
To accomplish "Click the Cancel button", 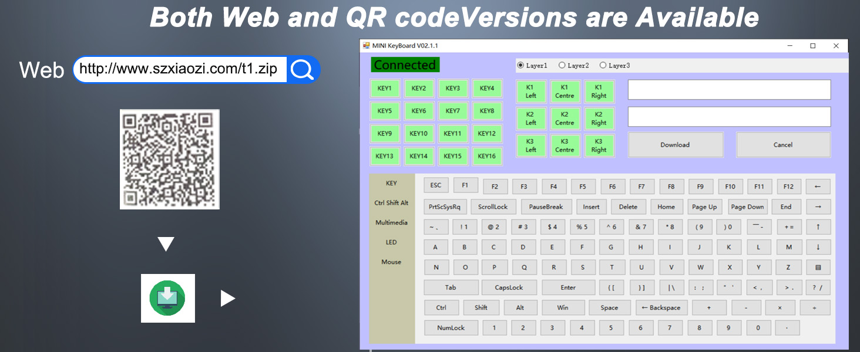I will point(783,145).
